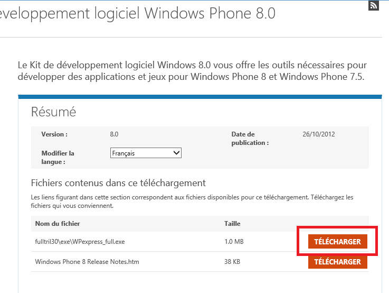Select the Modifier la langue label
The width and height of the screenshot is (389, 293).
coord(58,157)
